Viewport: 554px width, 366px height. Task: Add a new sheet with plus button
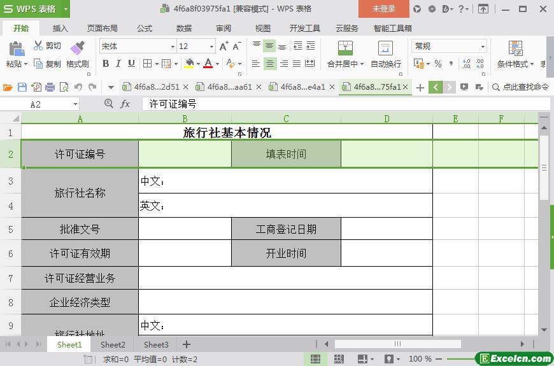tap(187, 344)
